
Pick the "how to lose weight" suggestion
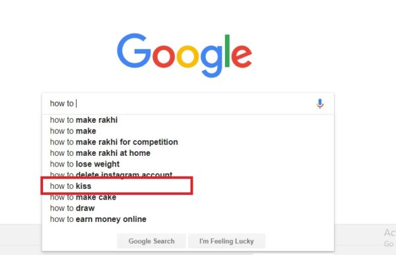point(188,164)
